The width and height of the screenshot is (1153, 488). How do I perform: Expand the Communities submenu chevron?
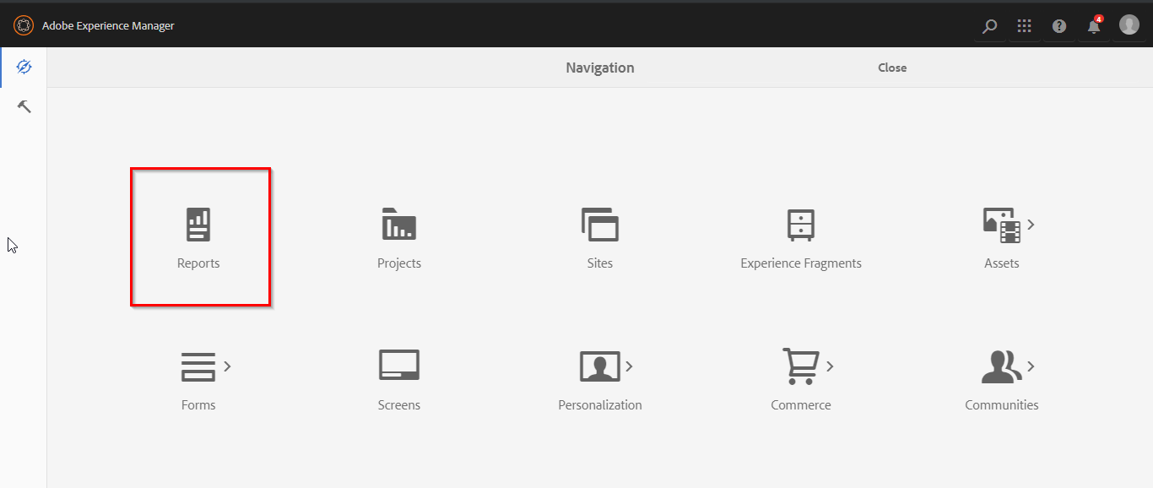pos(1031,366)
